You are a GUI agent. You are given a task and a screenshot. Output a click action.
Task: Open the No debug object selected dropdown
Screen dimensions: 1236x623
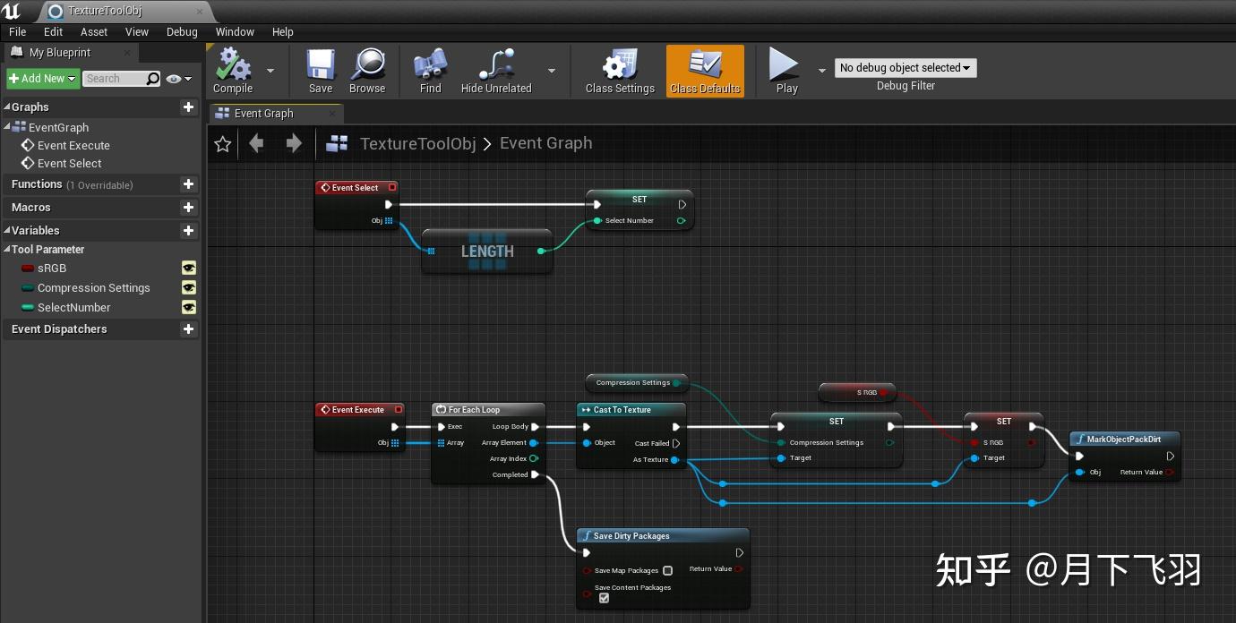point(905,67)
